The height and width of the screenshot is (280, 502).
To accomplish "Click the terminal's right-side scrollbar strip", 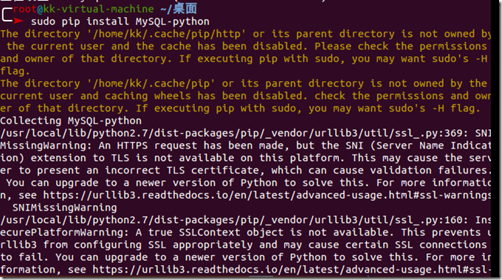I will coord(495,137).
